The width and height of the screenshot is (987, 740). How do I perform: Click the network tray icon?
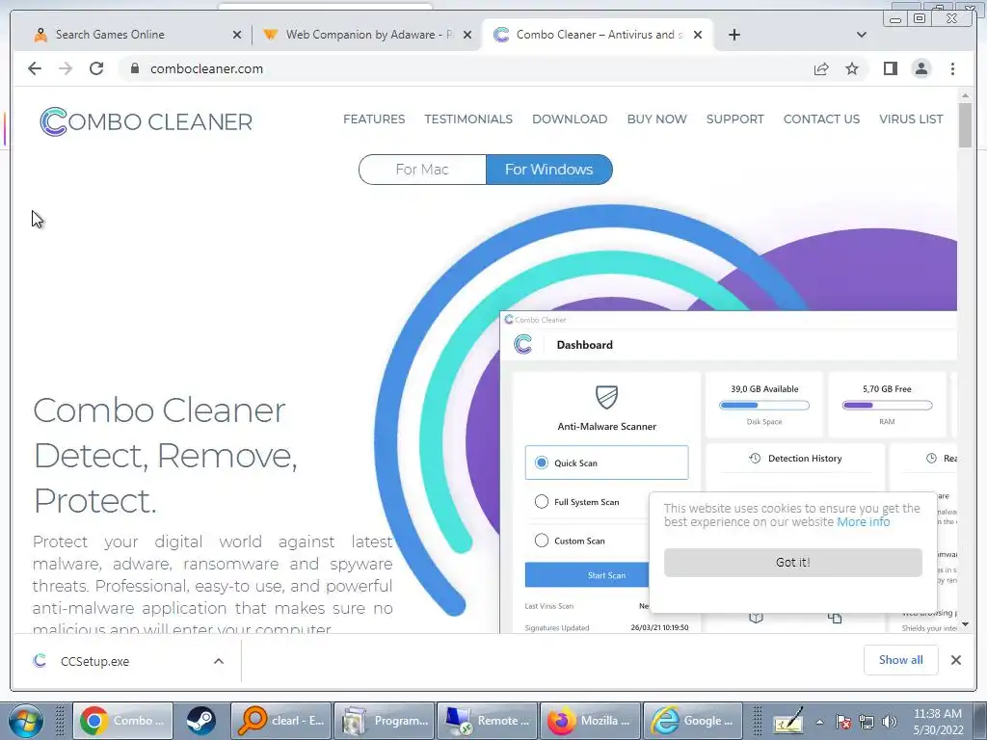tap(867, 722)
